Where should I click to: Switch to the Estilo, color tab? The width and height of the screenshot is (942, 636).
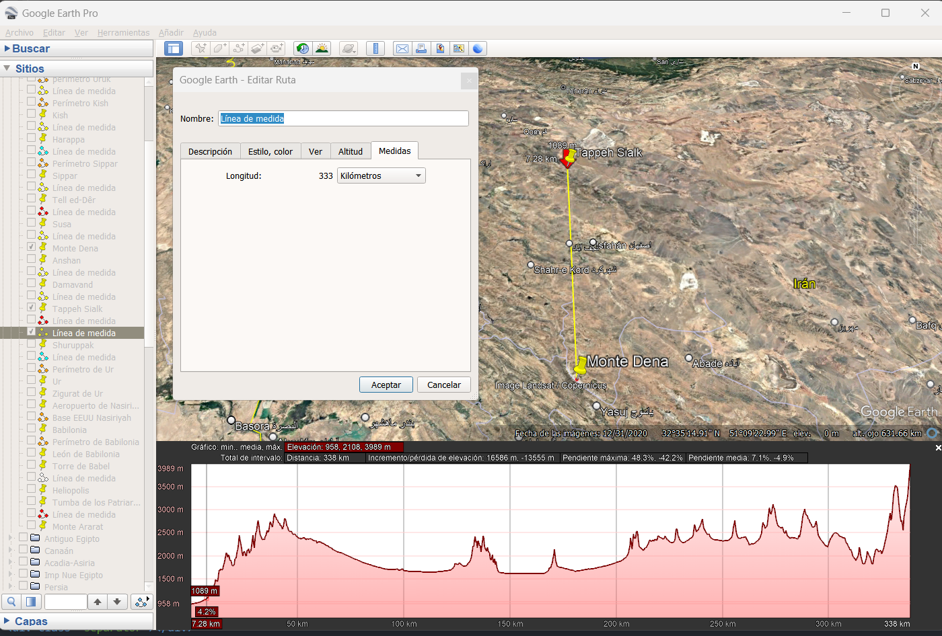270,151
